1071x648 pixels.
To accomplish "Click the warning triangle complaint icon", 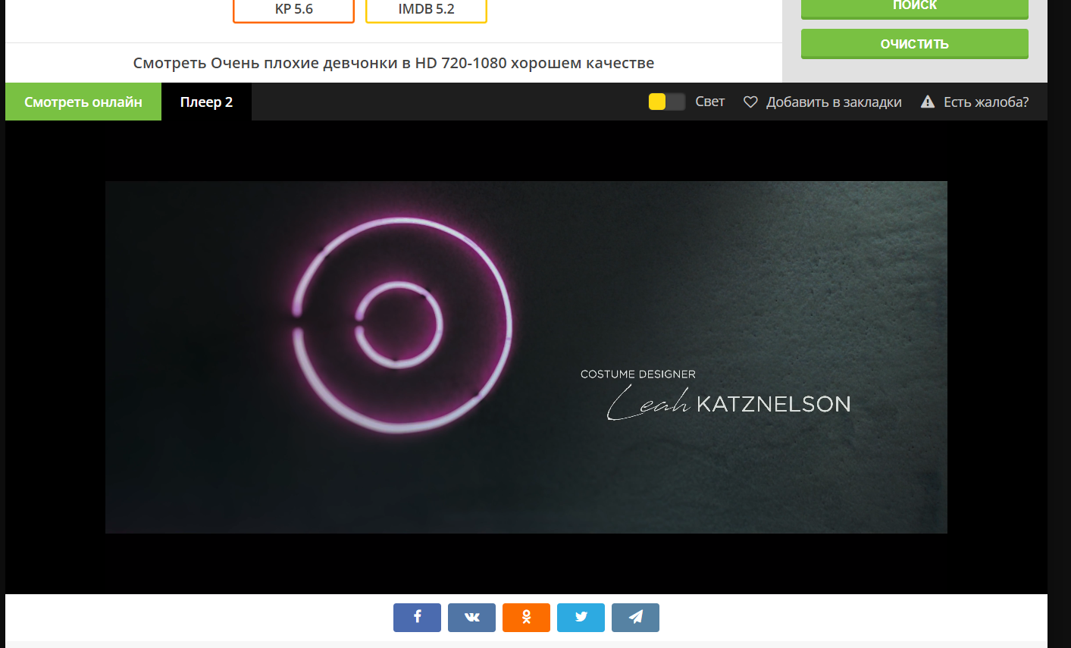I will pos(928,102).
